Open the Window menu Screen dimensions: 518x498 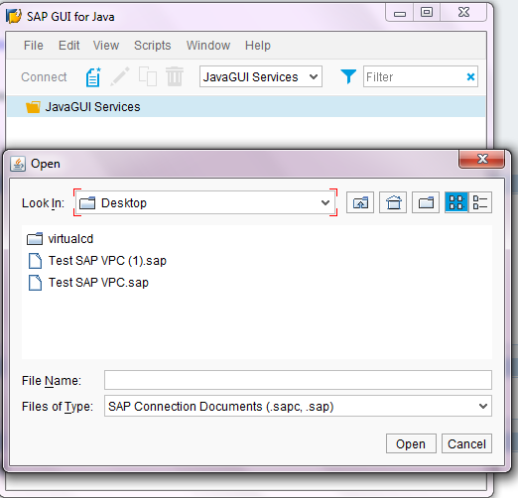point(208,46)
